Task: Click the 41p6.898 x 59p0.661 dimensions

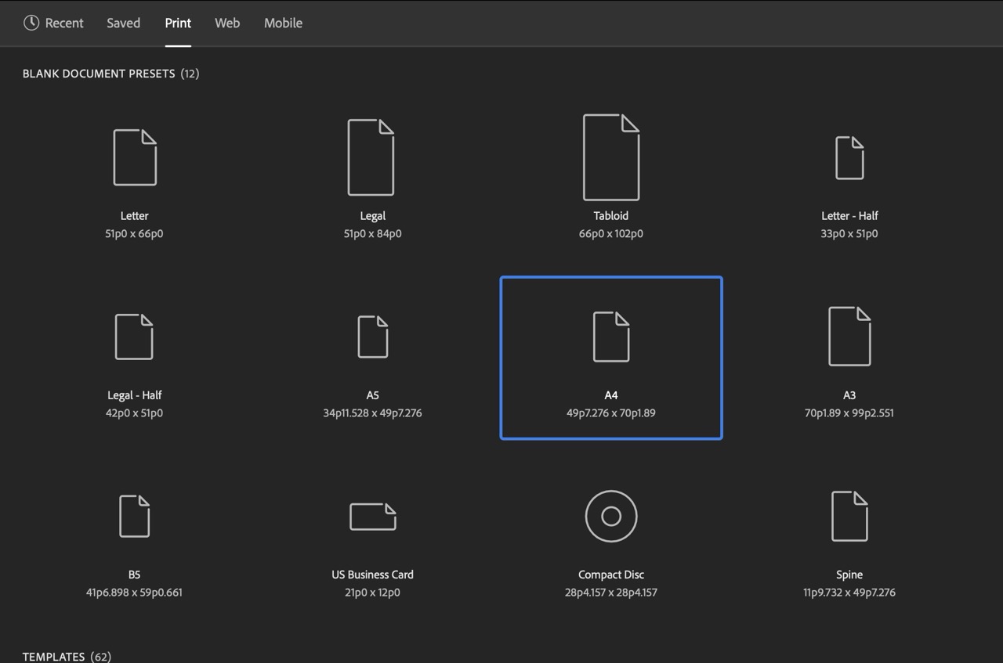Action: click(134, 592)
